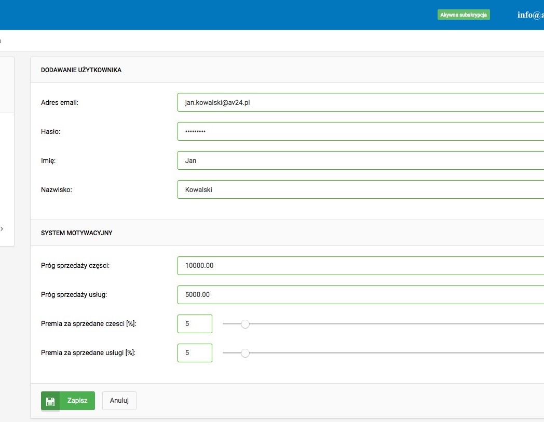This screenshot has height=422, width=544.
Task: Click the Dodawanie użytkownika section header
Action: click(81, 70)
